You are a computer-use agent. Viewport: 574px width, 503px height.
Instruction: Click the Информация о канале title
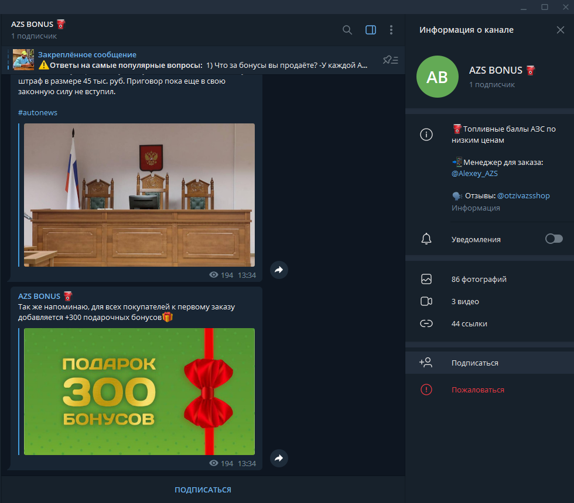click(x=466, y=30)
